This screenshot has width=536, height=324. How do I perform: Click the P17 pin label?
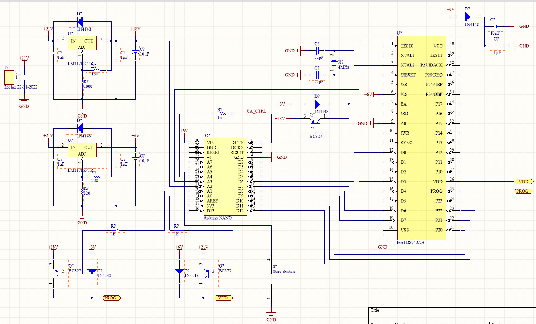(439, 104)
